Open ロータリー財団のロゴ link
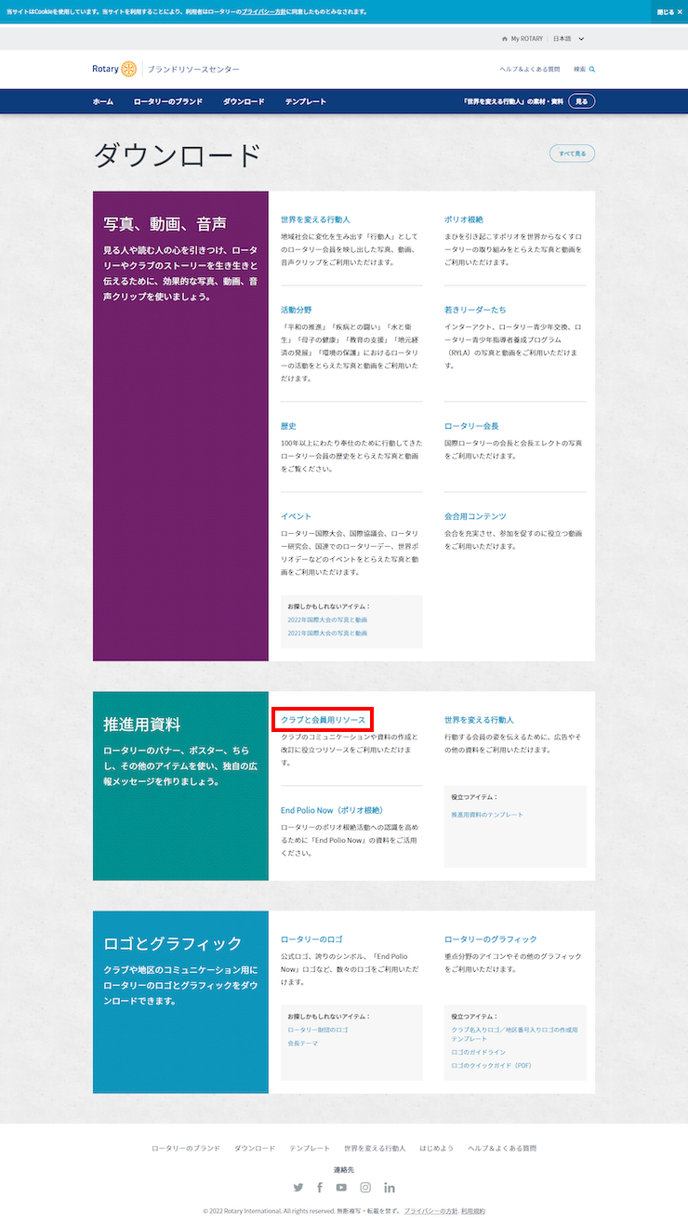The image size is (688, 1224). (318, 1031)
